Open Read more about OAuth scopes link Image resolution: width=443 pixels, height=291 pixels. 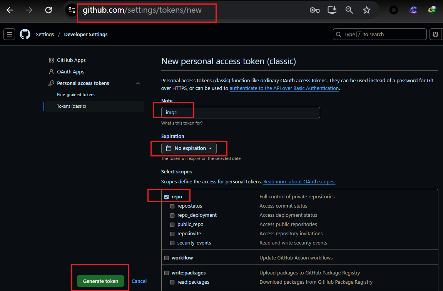tap(299, 182)
